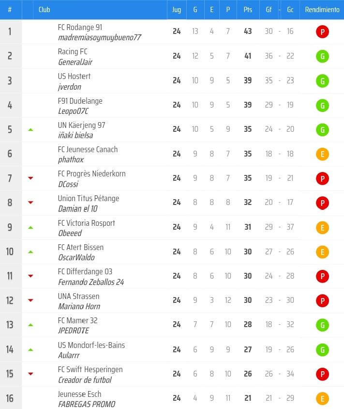This screenshot has width=344, height=409.
Task: Open manager profile Fernando Zeballos 24
Action: [90, 282]
